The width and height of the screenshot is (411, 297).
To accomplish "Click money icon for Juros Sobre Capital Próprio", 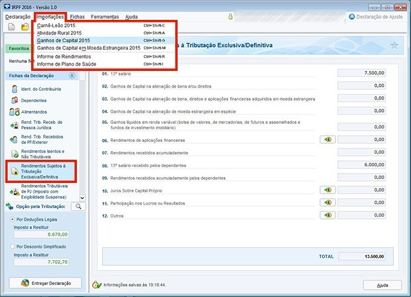I will 327,190.
